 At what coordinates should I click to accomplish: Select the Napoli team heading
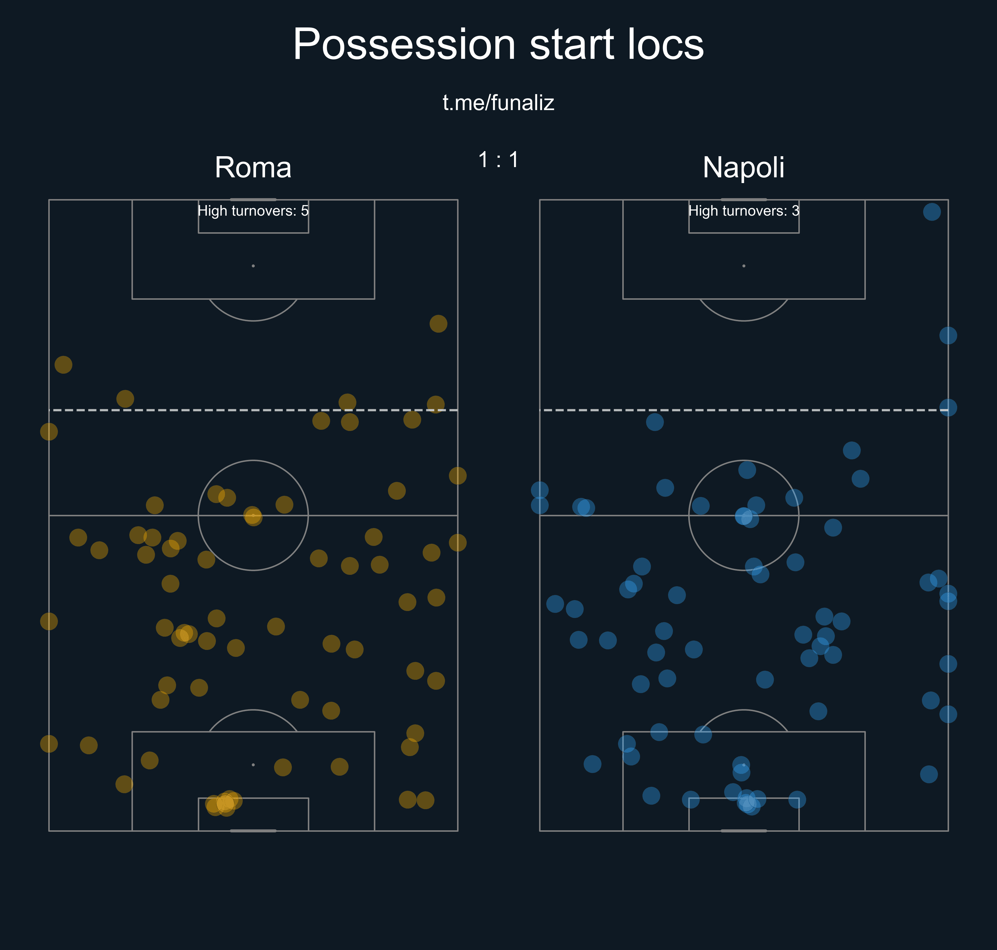click(x=743, y=167)
